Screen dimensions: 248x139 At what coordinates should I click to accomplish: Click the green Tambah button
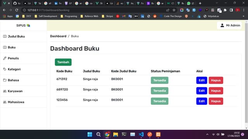pyautogui.click(x=63, y=62)
